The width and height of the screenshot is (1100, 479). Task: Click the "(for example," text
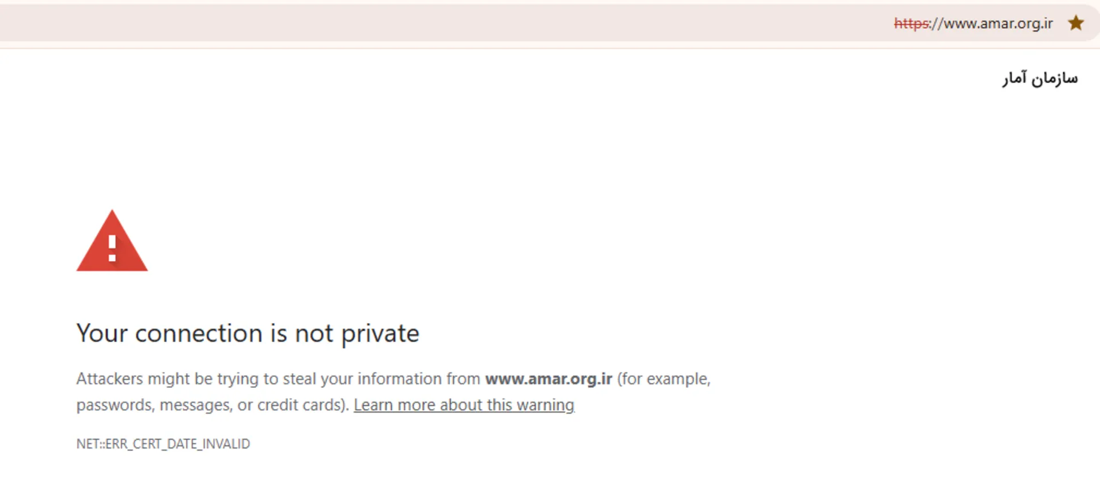coord(663,379)
